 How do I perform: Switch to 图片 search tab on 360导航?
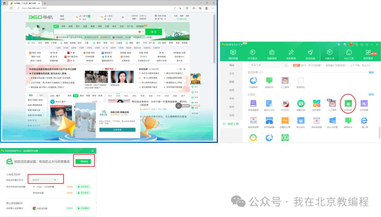[78, 26]
